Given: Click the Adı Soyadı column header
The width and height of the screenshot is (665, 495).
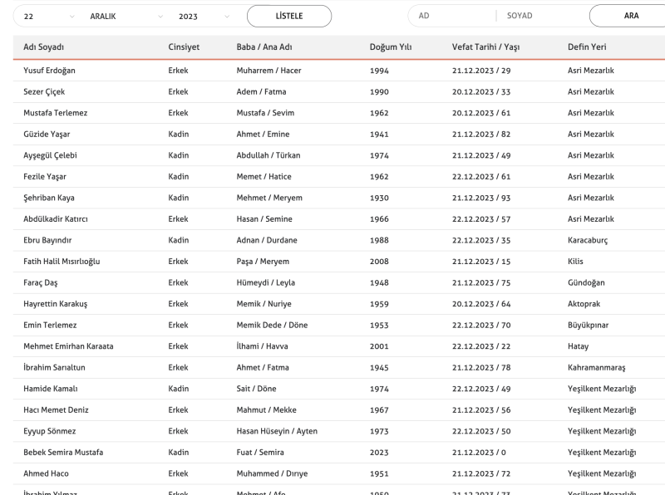Looking at the screenshot, I should (44, 47).
